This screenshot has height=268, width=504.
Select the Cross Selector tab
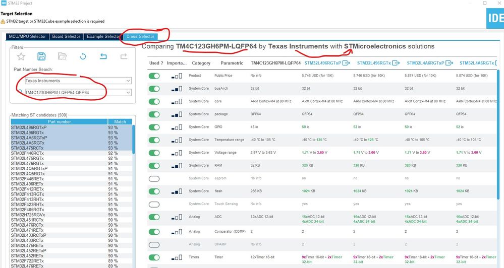(x=140, y=37)
